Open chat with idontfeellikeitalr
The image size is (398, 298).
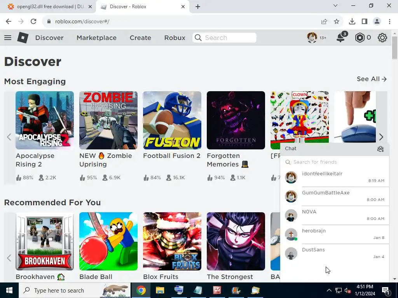[x=335, y=177]
